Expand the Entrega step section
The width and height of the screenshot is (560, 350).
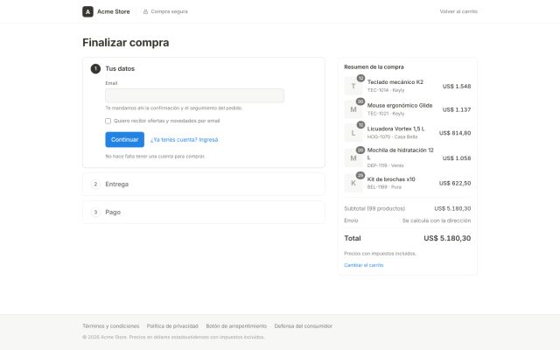point(204,185)
